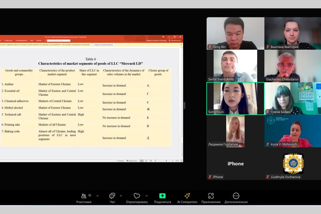
Task: Click the zoom in plus in PowerPoint status bar
Action: [x=173, y=161]
